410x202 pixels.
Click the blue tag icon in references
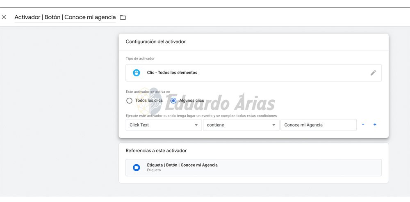(137, 168)
